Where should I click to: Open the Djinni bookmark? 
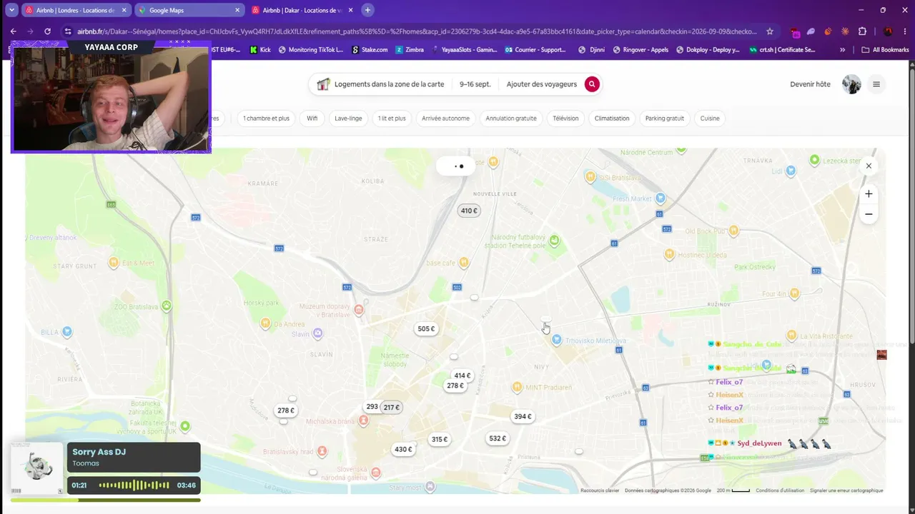[x=593, y=50]
